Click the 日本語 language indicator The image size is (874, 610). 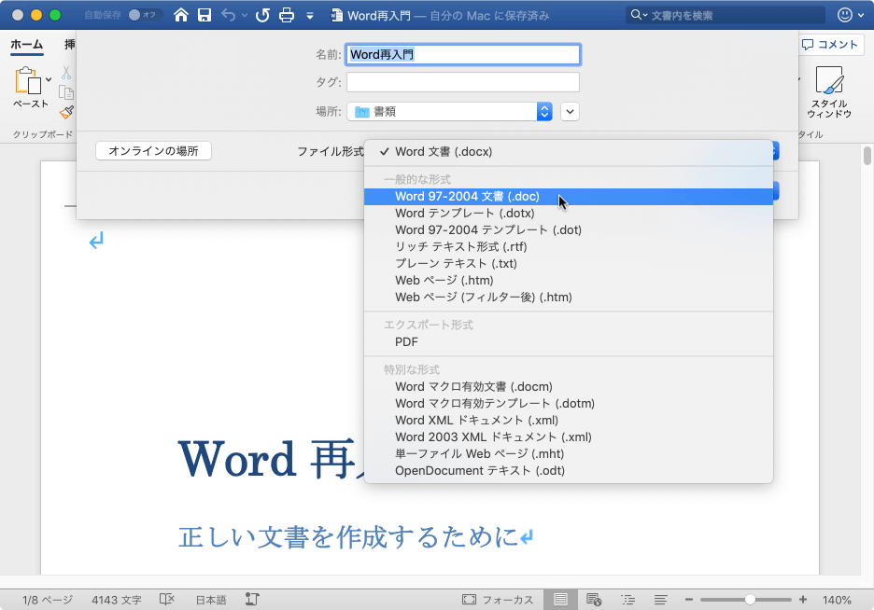coord(211,600)
